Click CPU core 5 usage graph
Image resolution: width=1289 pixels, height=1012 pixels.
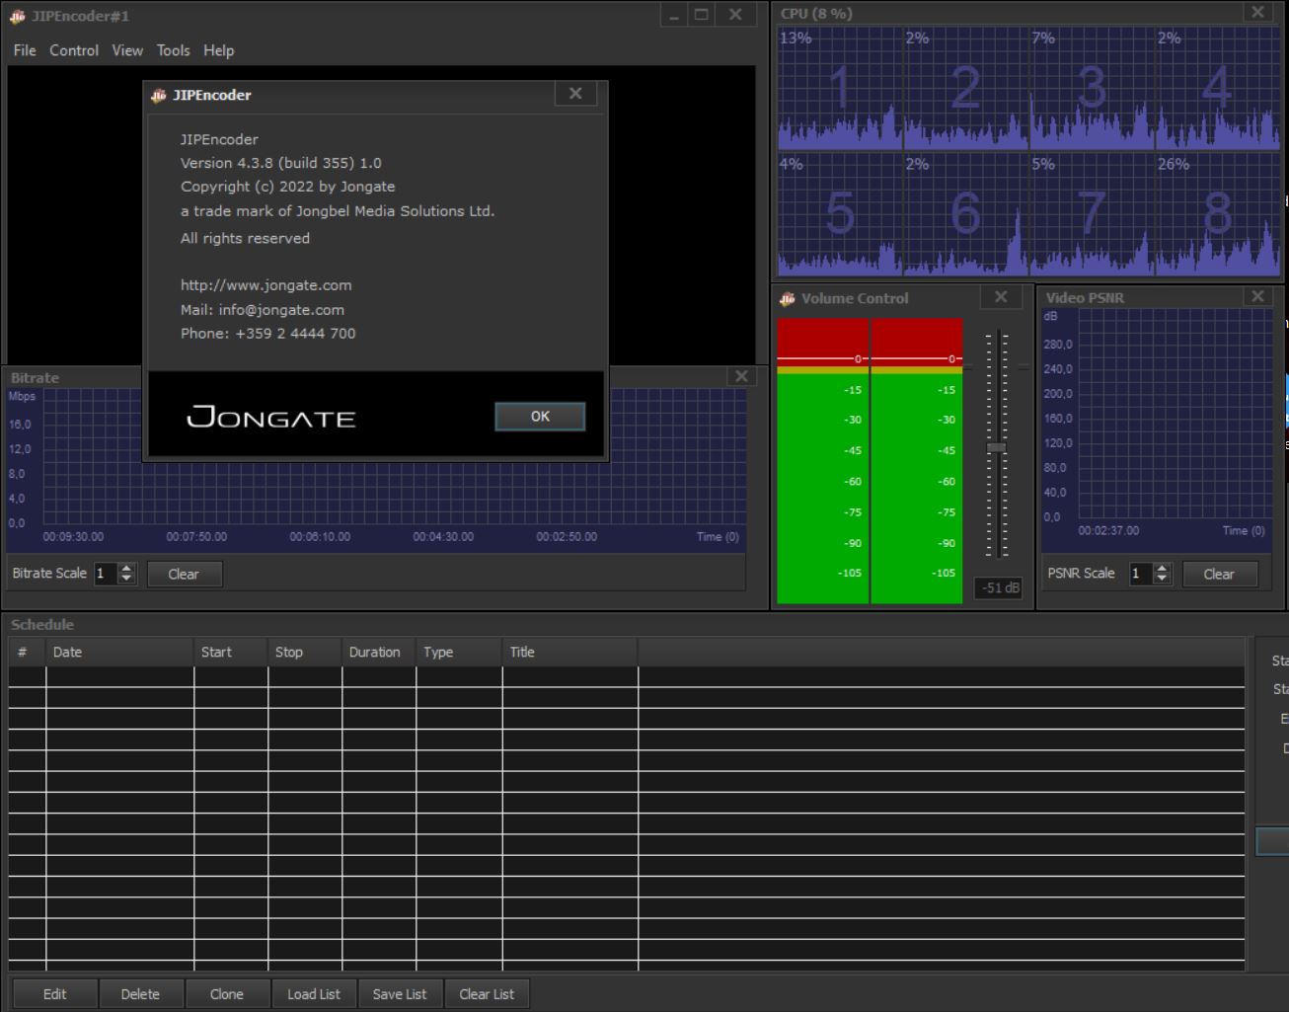pyautogui.click(x=840, y=214)
